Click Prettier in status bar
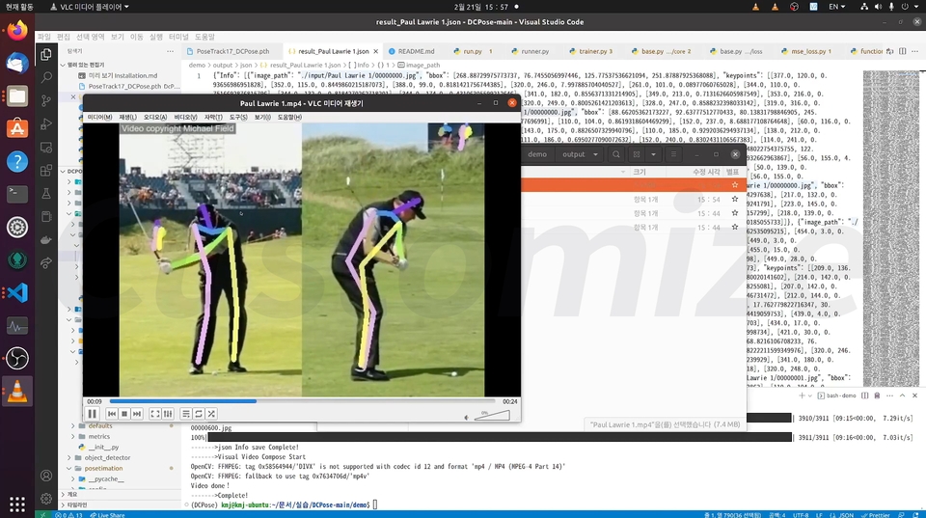Viewport: 926px width, 518px height. coord(875,514)
